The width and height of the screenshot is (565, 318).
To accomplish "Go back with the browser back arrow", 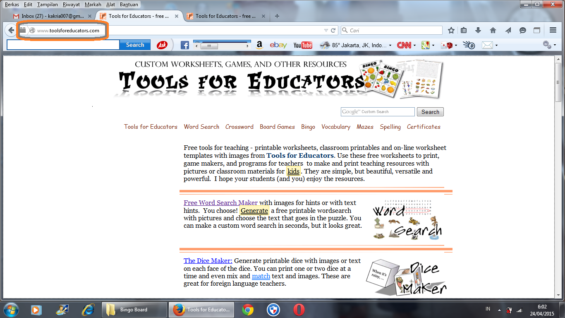I will (11, 30).
